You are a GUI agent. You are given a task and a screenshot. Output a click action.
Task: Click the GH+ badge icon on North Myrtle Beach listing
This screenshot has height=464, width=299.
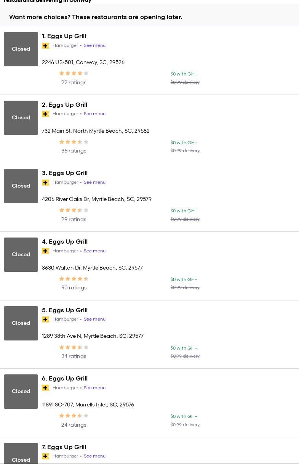point(46,114)
